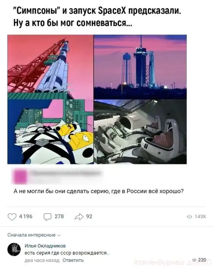
Task: Like Илья Окладников's comment heart
Action: [194, 260]
